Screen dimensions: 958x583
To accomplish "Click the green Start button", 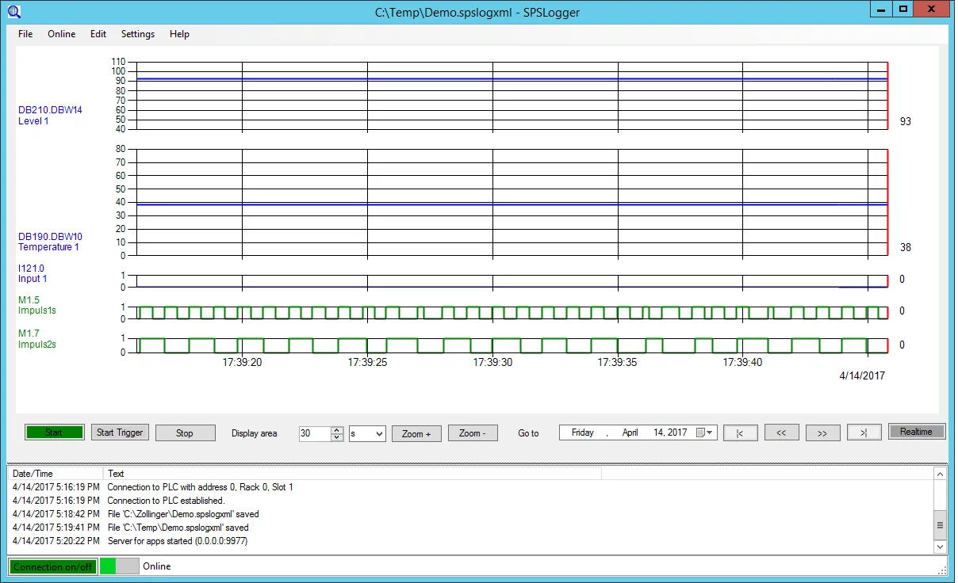I will (54, 432).
